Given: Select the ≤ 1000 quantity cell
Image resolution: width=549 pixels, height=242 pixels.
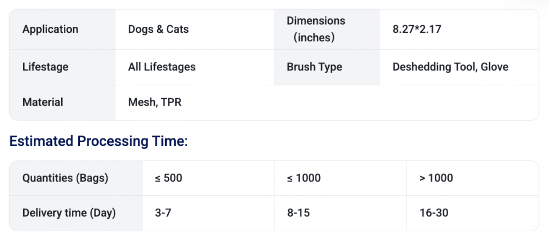Looking at the screenshot, I should tap(304, 178).
